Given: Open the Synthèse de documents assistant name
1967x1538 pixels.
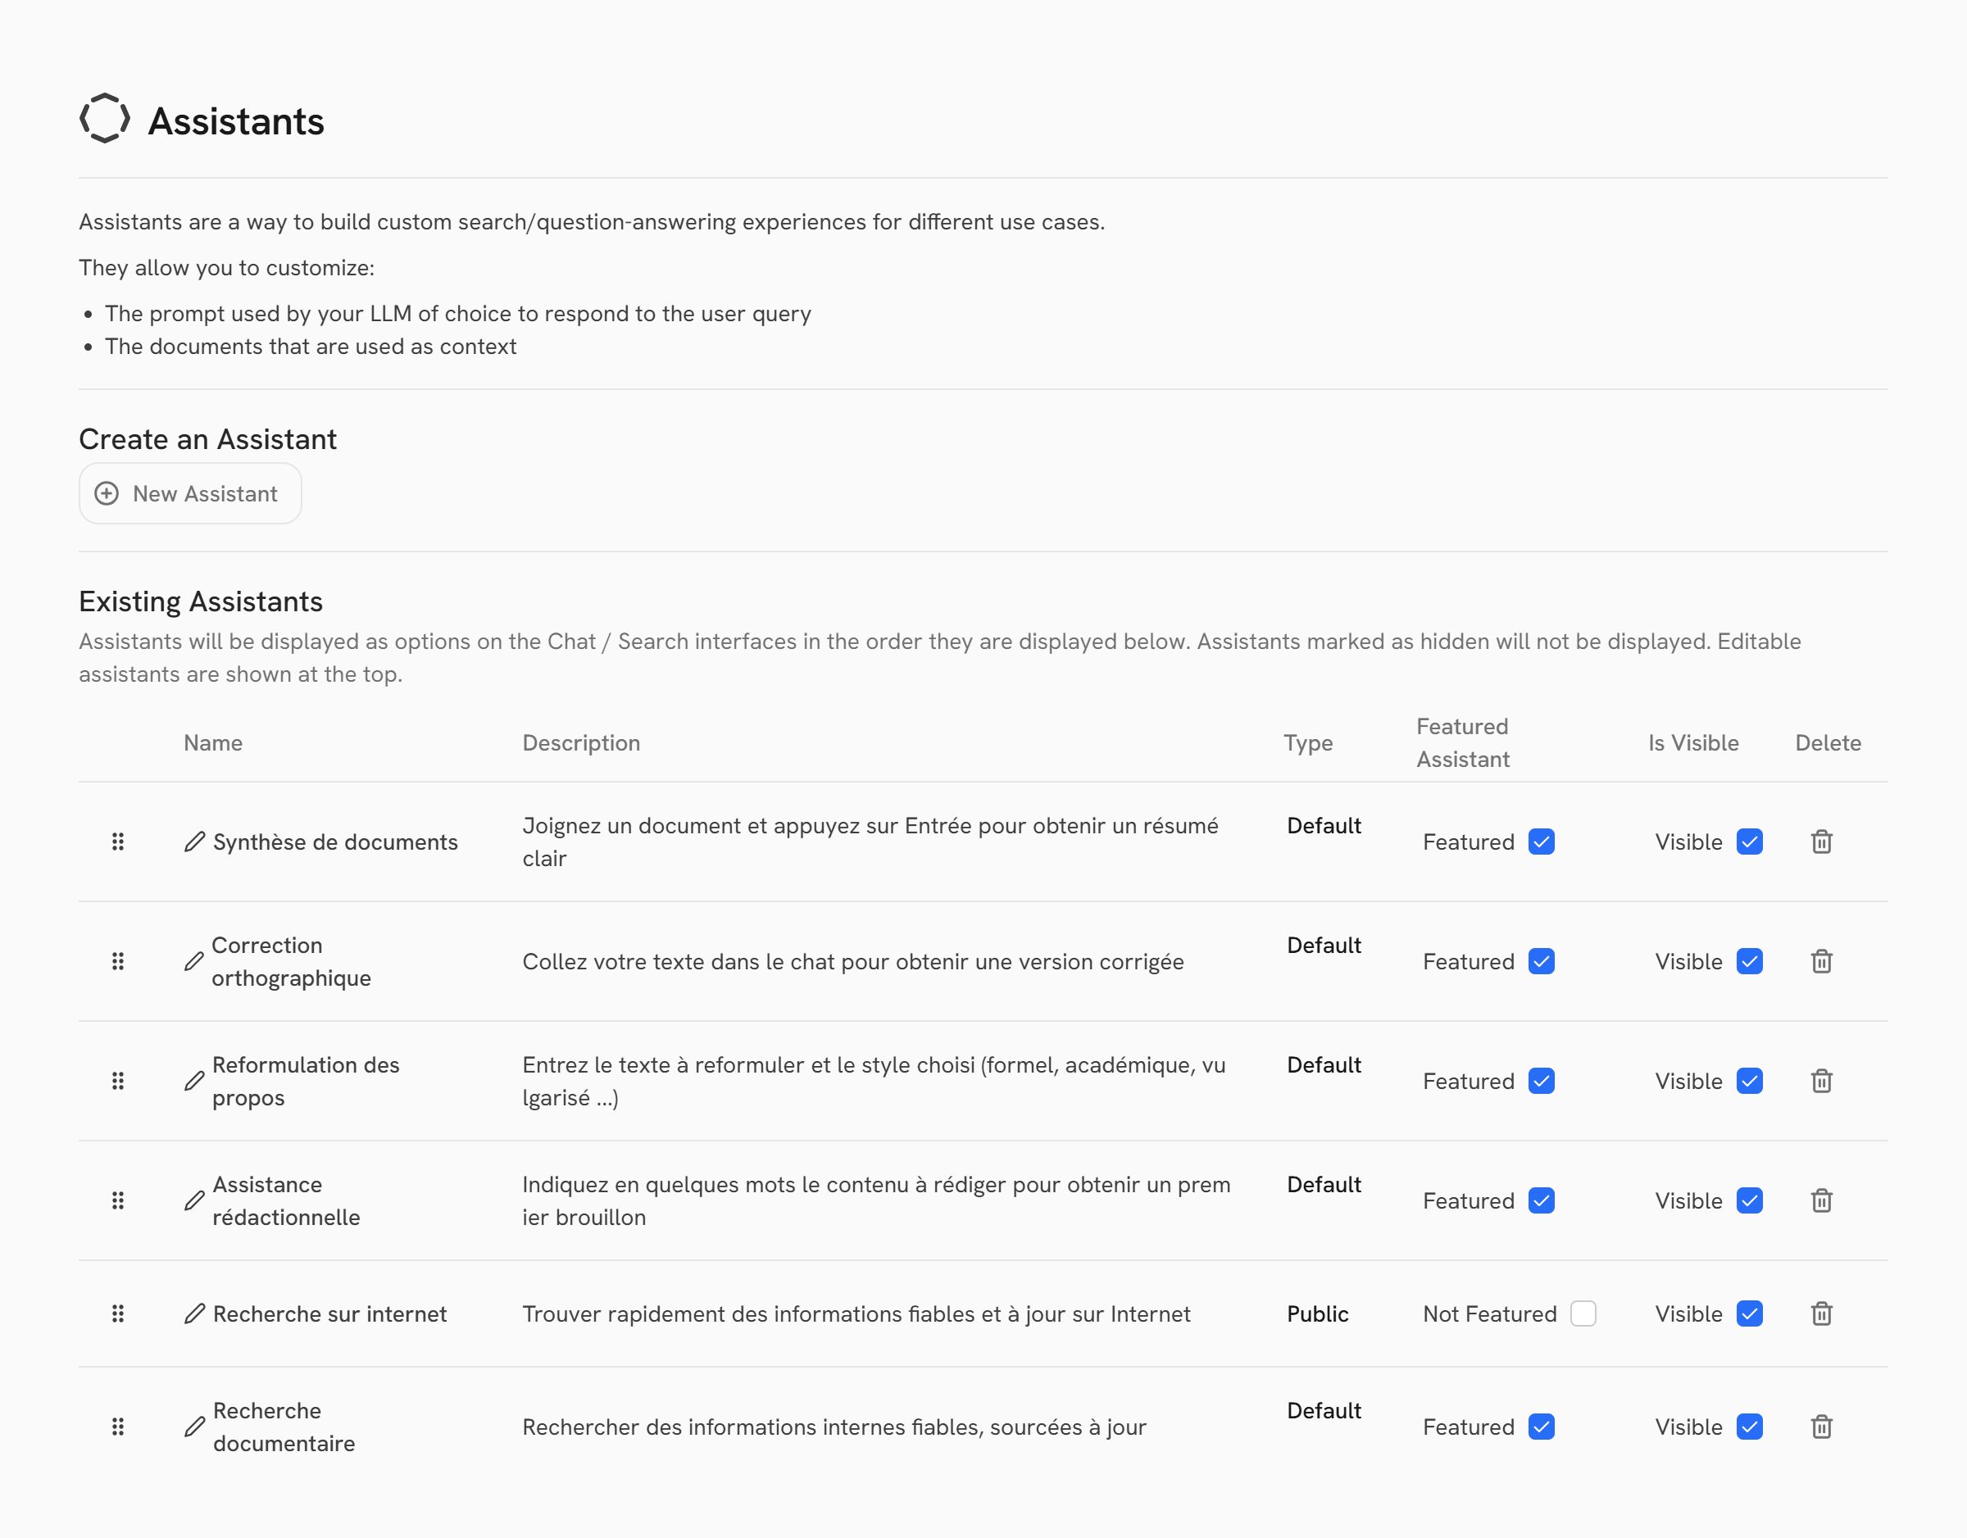Looking at the screenshot, I should pos(335,842).
